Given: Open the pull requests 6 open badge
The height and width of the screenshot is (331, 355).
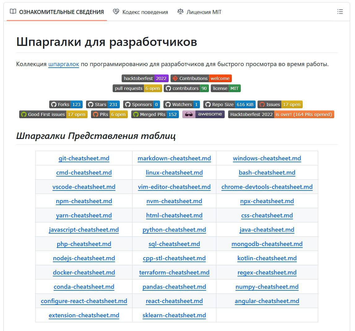Looking at the screenshot, I should (137, 88).
